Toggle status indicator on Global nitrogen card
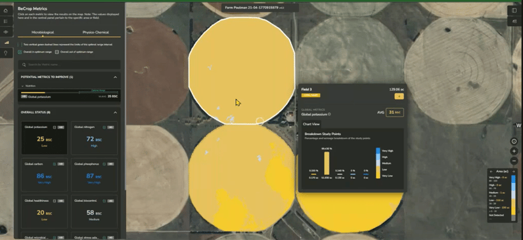Image resolution: width=523 pixels, height=240 pixels. tap(104, 127)
